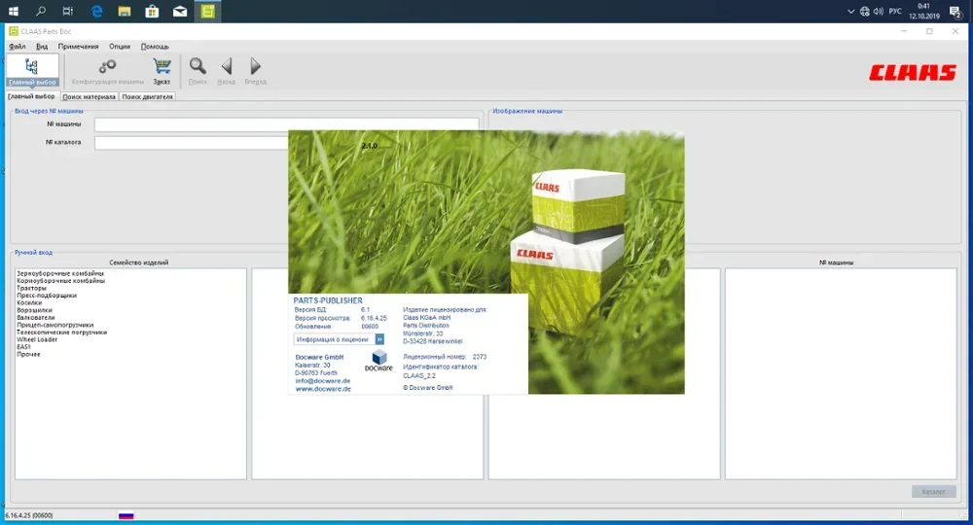Click the 6.16.4.25 (00600) status text
Screen dimensions: 973x525
(x=28, y=515)
